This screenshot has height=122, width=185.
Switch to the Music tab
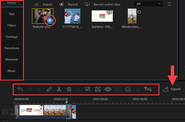12,71
